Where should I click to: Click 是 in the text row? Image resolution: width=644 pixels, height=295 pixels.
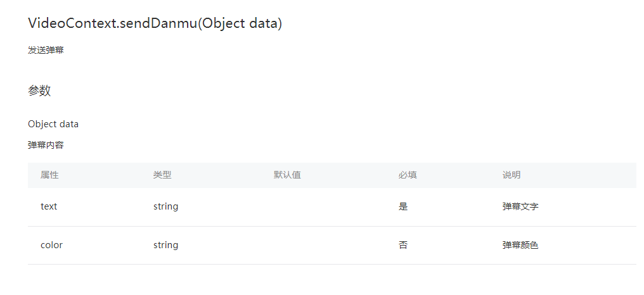(403, 206)
